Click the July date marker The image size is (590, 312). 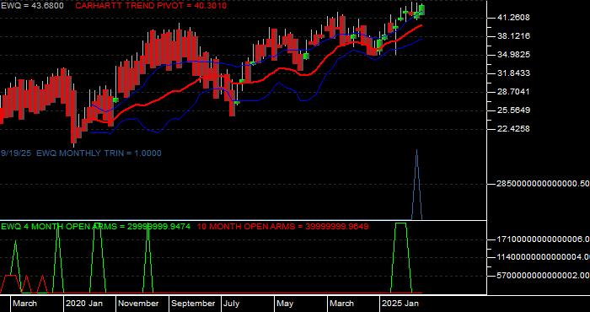tap(231, 304)
